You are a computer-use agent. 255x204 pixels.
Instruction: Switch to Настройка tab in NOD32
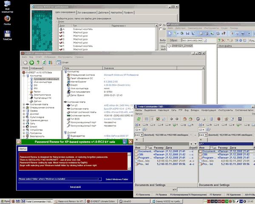pos(116,12)
